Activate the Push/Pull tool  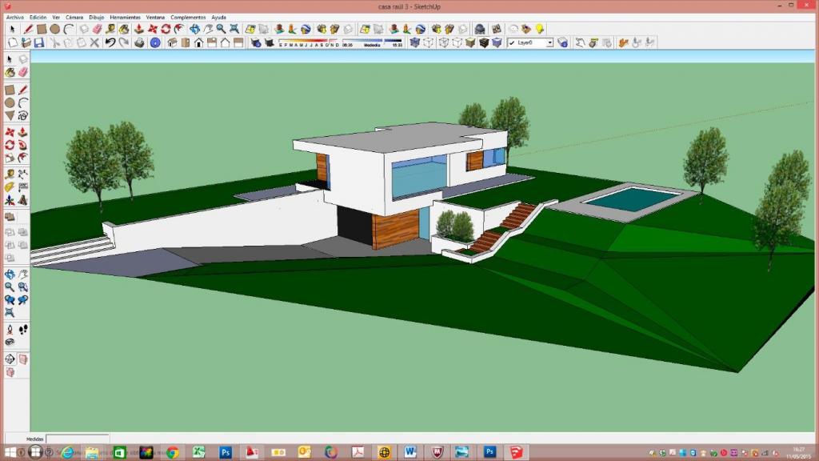pyautogui.click(x=138, y=29)
